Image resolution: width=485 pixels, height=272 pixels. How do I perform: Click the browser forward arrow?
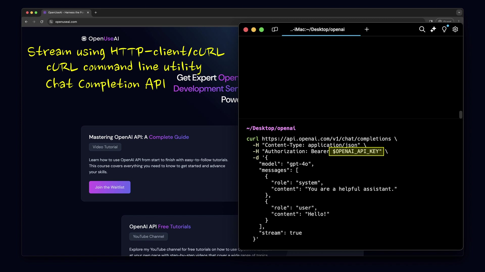pos(34,22)
